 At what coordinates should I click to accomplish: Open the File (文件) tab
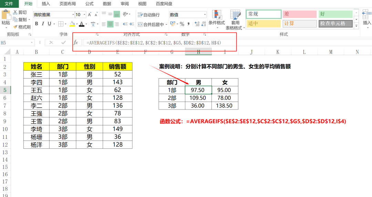(9, 3)
